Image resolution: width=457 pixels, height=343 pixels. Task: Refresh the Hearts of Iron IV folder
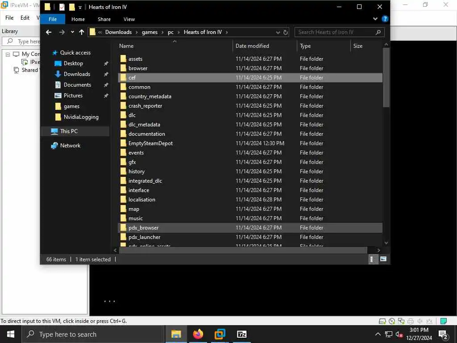286,32
